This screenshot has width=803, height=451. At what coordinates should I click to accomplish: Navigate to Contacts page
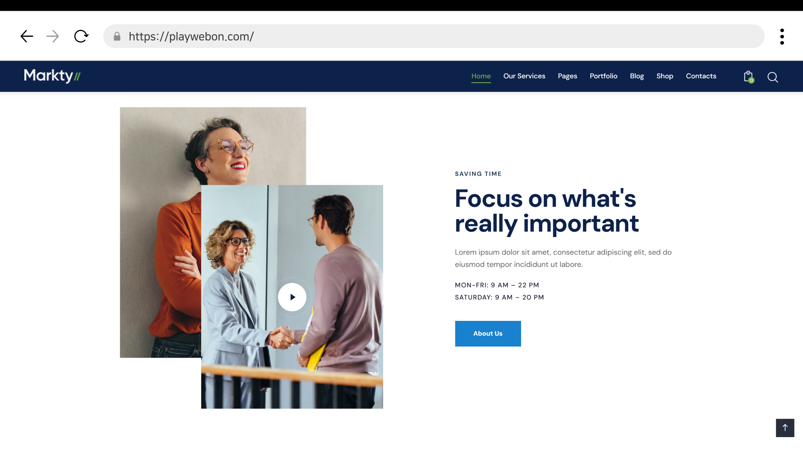[701, 76]
